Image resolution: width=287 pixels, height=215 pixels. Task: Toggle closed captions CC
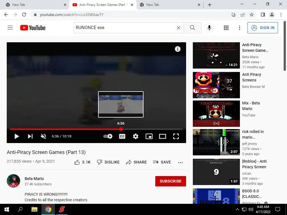tap(122, 136)
